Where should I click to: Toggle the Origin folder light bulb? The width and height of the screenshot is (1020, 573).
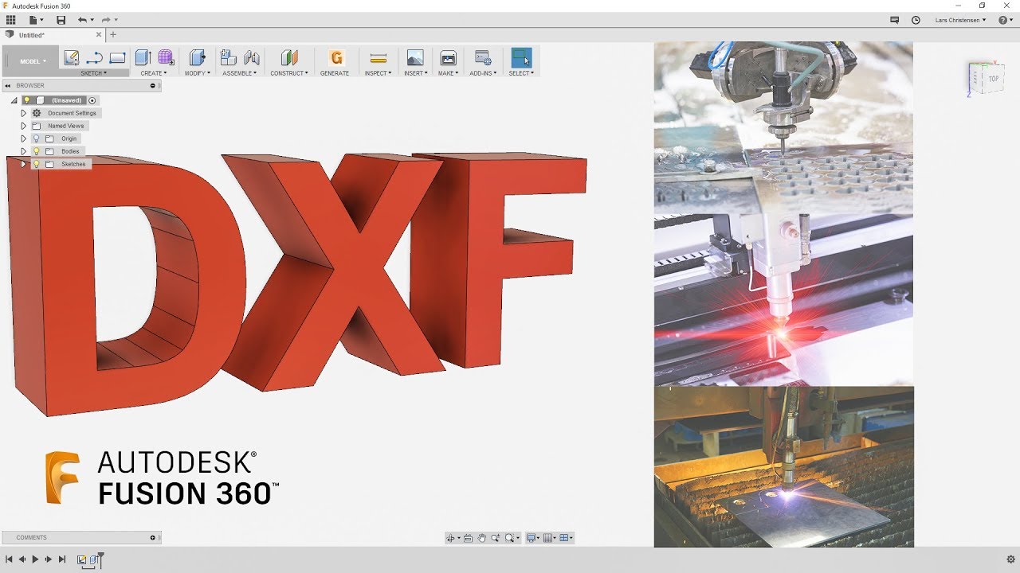click(x=36, y=138)
